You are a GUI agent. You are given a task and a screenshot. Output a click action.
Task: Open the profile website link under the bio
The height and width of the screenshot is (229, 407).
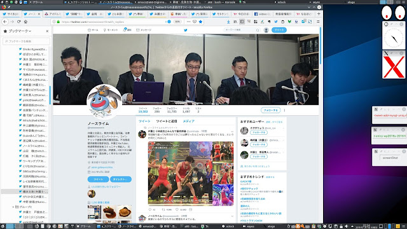(102, 167)
